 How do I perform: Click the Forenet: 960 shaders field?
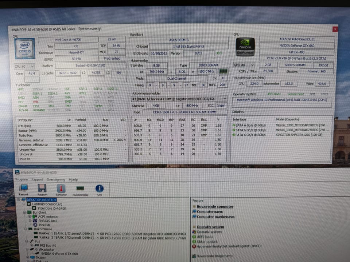coord(316,72)
